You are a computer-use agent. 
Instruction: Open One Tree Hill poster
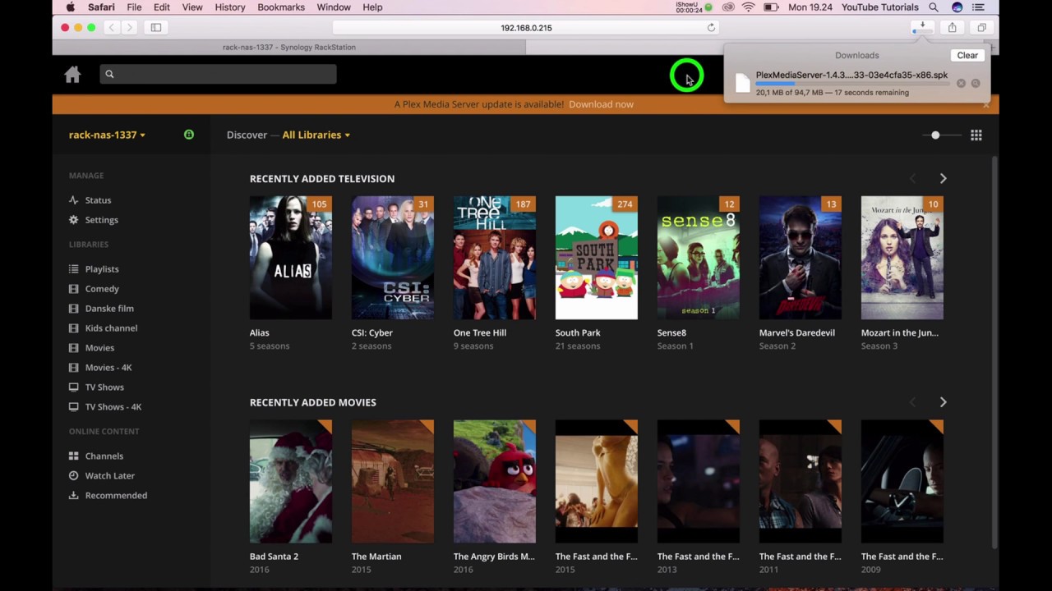click(x=495, y=258)
